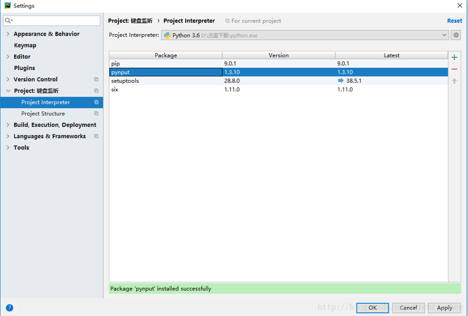Viewport: 468px width, 316px height.
Task: Click the search magnifier icon in settings
Action: [x=9, y=21]
